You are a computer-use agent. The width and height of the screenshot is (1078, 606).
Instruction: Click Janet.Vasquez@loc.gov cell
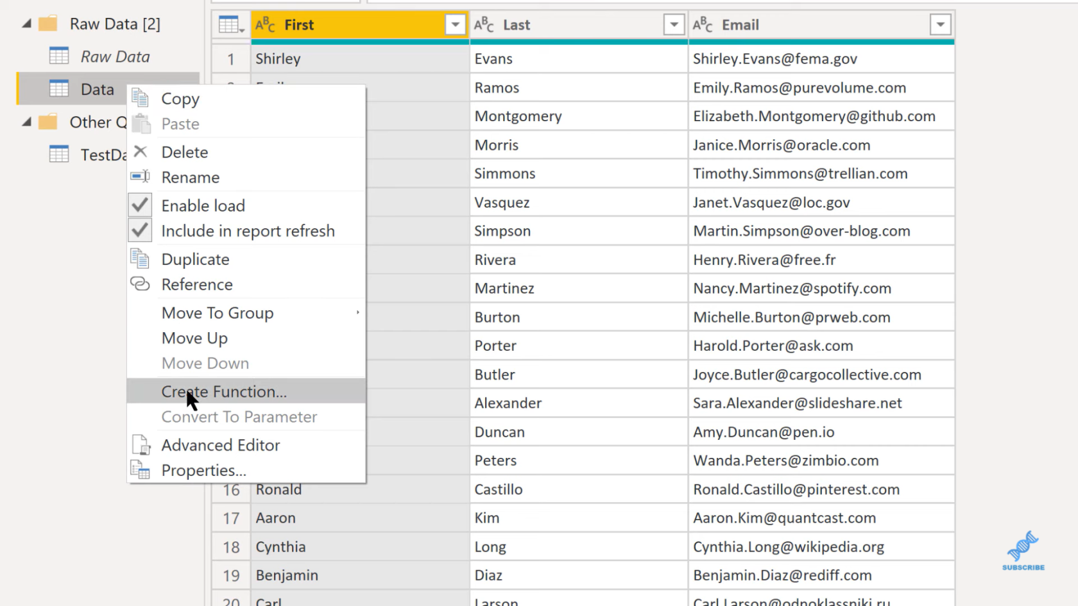tap(821, 203)
